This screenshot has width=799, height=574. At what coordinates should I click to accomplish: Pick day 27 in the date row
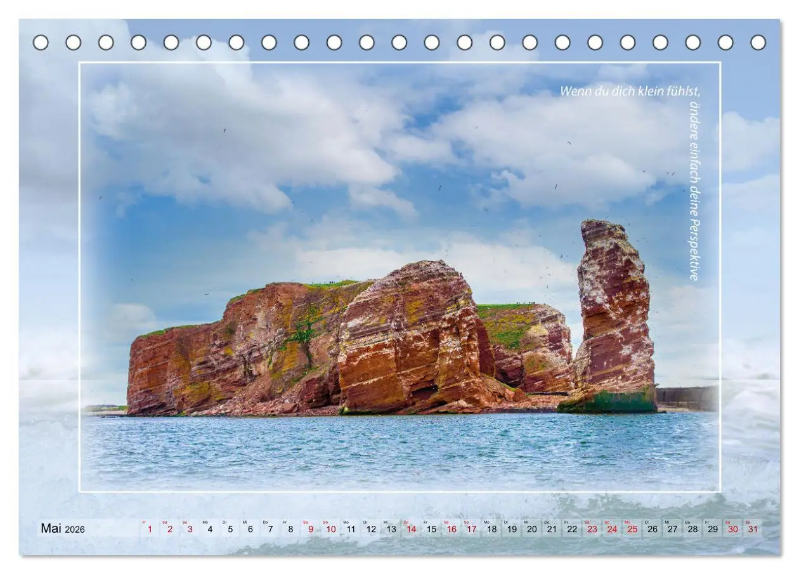(x=672, y=528)
